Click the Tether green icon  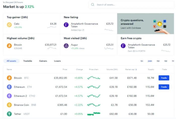click(x=9, y=114)
